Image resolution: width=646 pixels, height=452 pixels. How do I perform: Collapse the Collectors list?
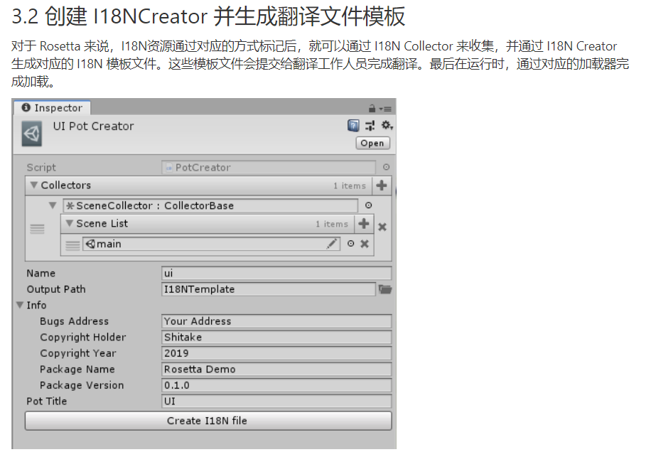click(x=34, y=185)
